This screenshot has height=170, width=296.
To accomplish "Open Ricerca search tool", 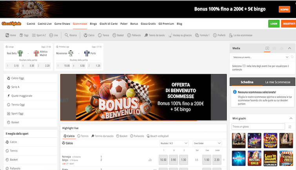I will (71, 35).
